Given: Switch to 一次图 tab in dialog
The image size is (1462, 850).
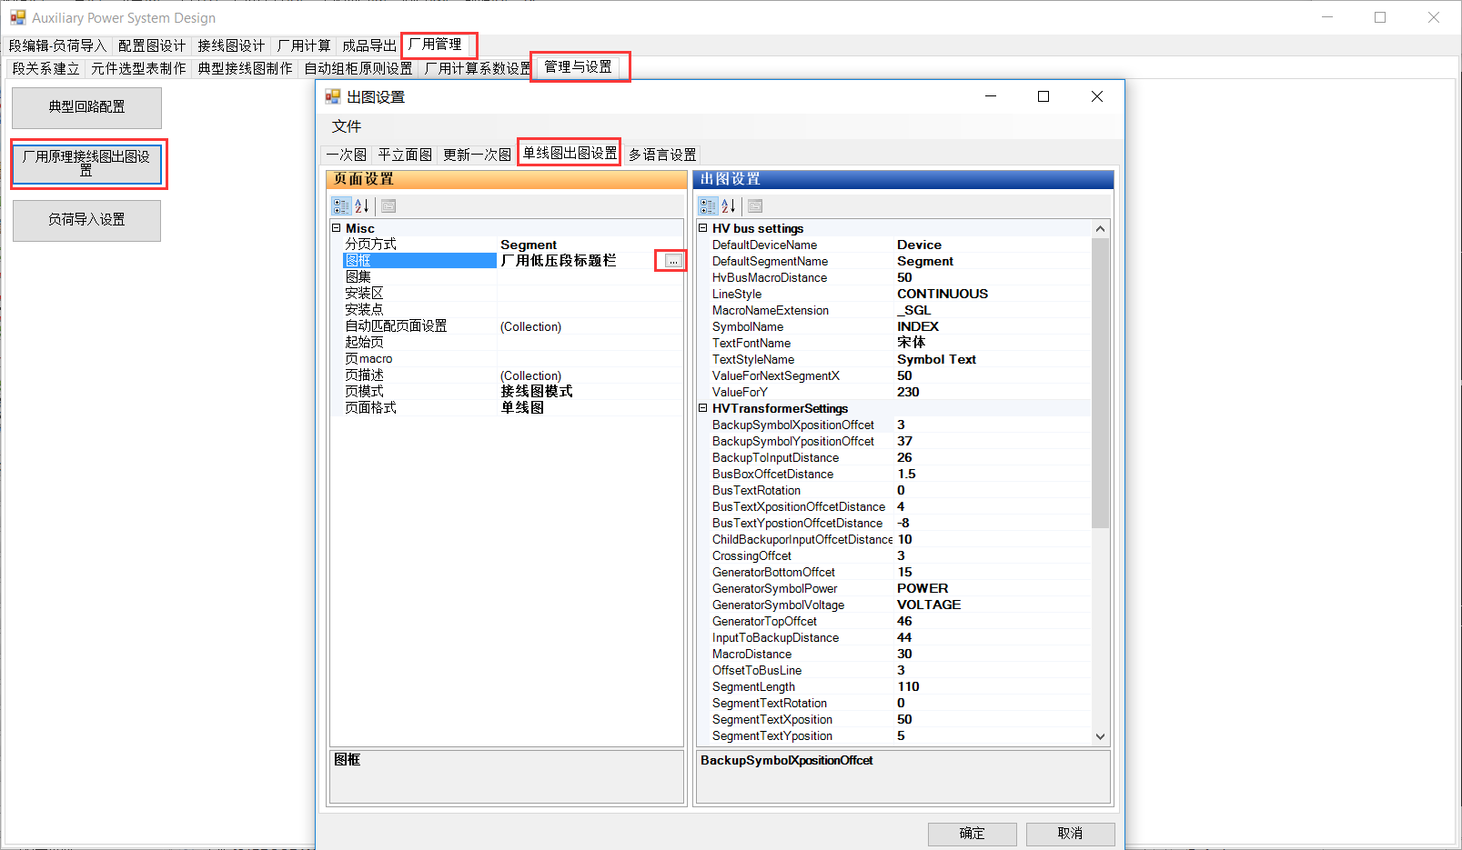Looking at the screenshot, I should (x=347, y=155).
